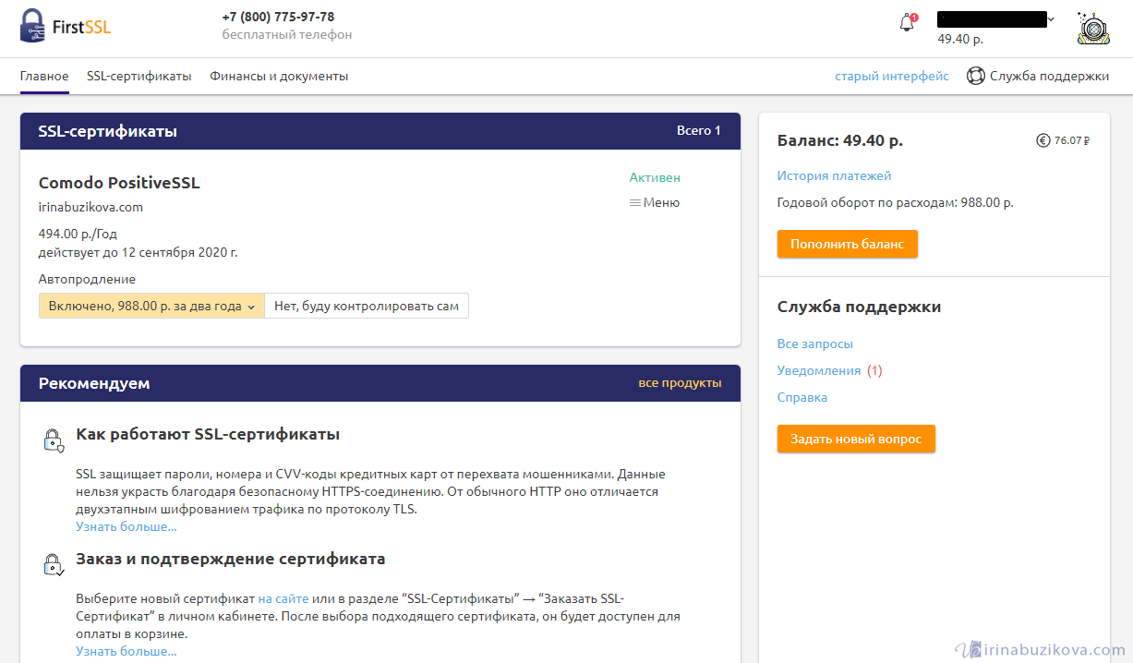1133x663 pixels.
Task: Click padlock icon beside Заказ и подтверждение сертификата
Action: click(53, 564)
